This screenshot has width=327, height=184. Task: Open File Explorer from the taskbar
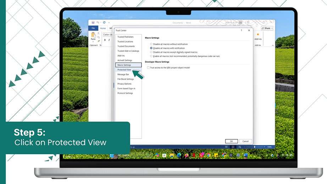[172, 155]
